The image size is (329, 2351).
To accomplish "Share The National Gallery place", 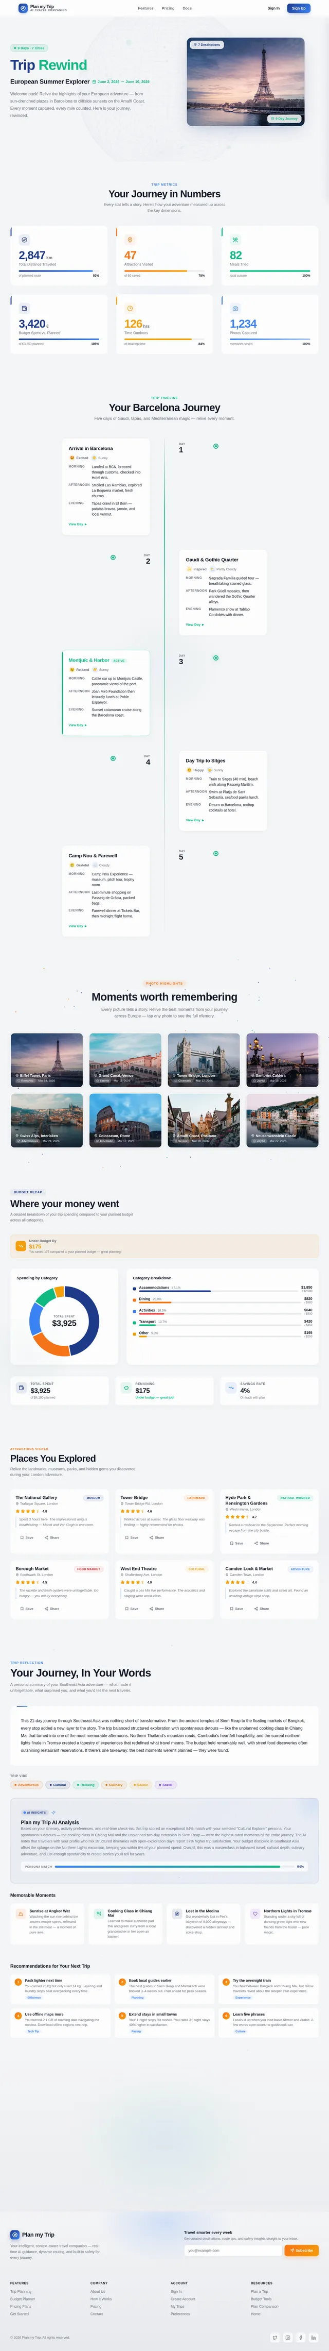I will click(x=52, y=1537).
